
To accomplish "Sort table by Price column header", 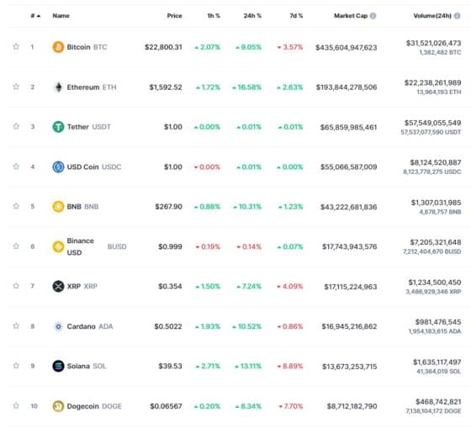I will tap(175, 16).
